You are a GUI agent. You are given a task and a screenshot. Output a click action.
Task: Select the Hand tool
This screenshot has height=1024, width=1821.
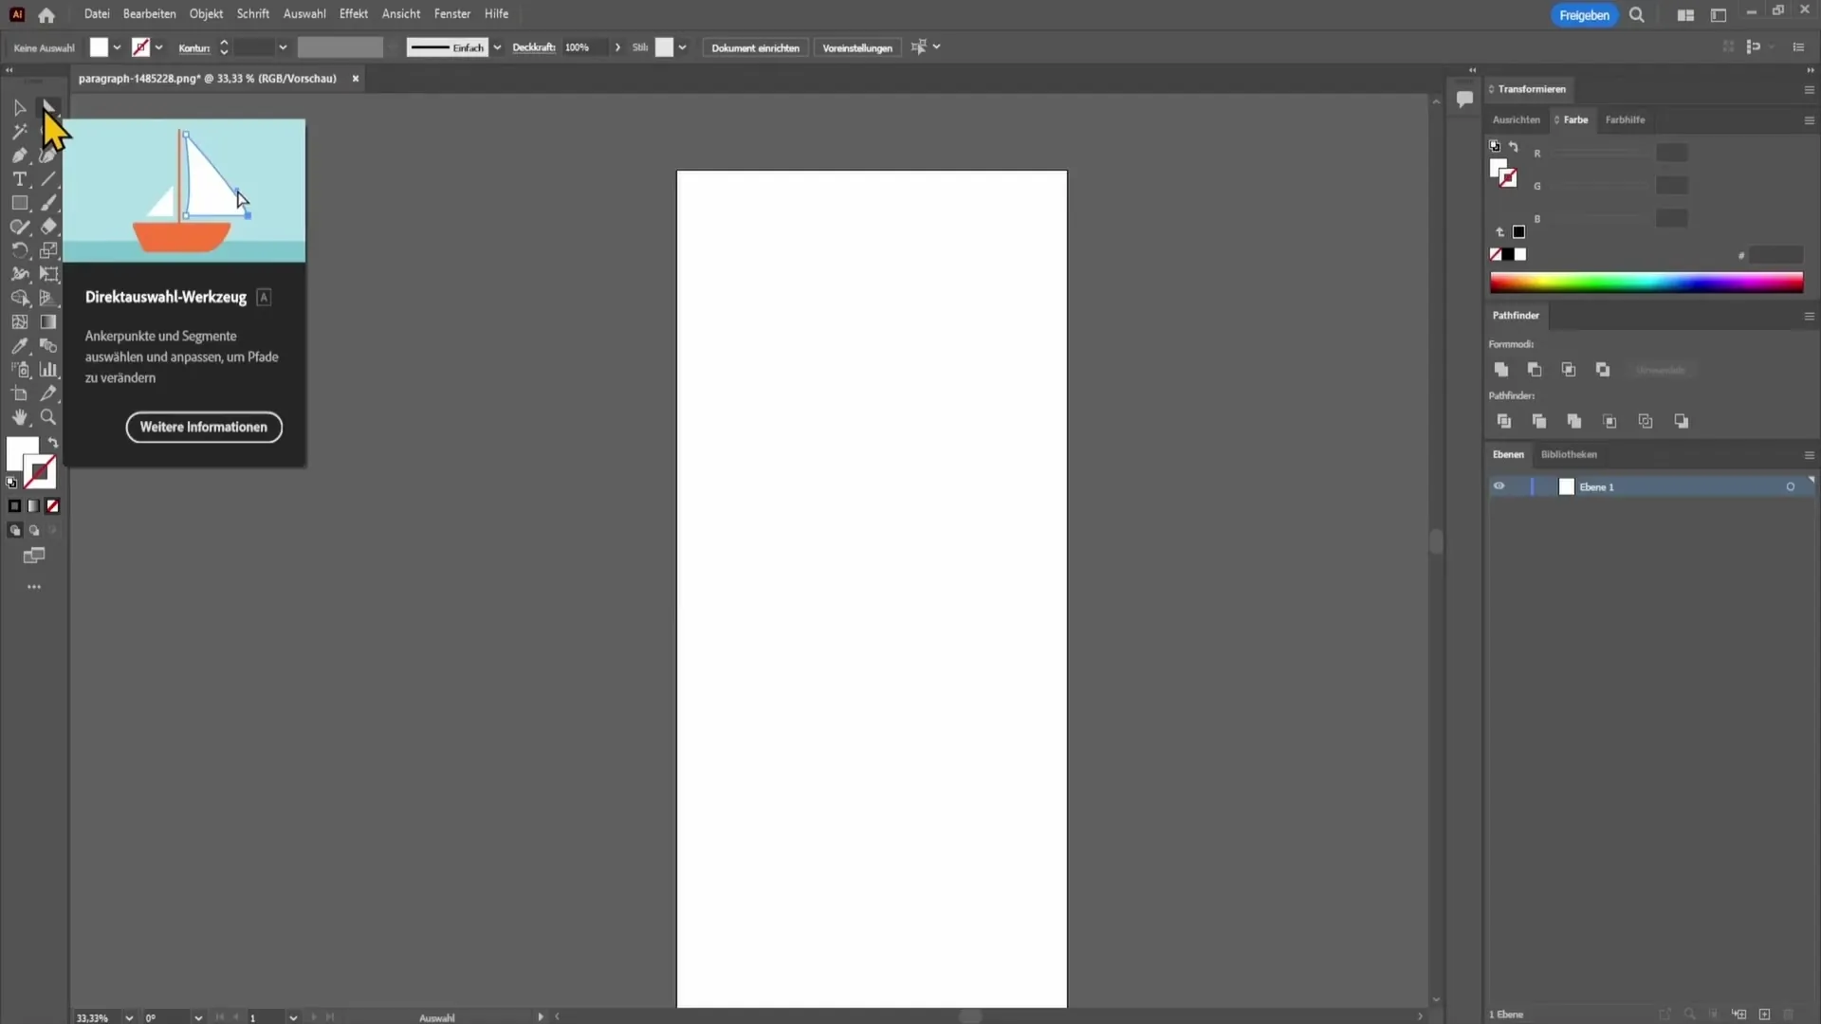pos(19,417)
